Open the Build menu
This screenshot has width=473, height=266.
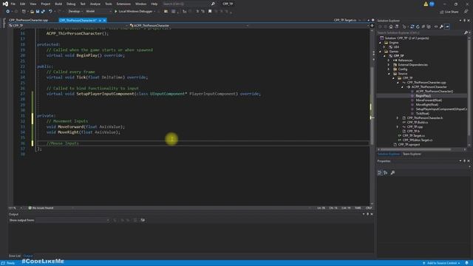(58, 4)
